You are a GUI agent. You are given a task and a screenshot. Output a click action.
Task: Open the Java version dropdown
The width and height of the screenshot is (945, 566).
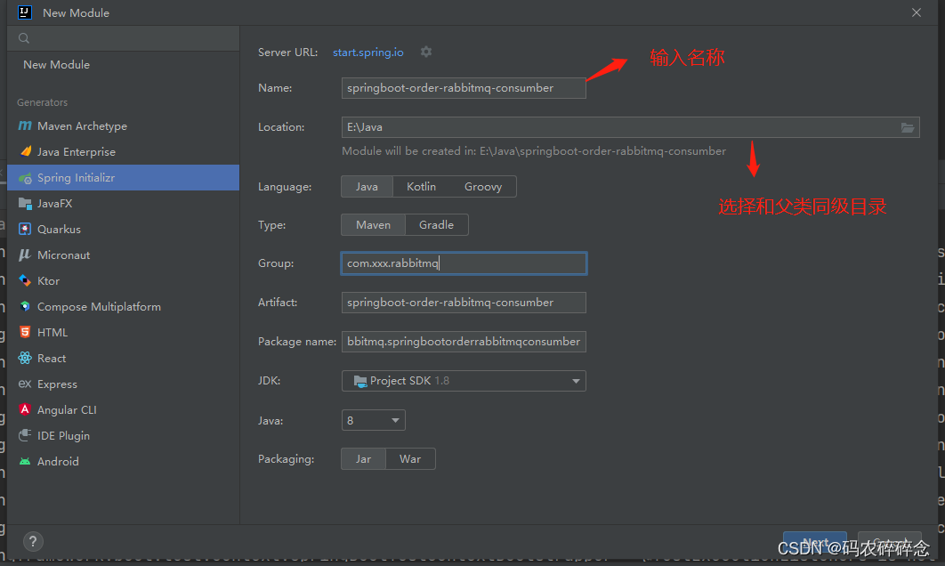pyautogui.click(x=373, y=420)
